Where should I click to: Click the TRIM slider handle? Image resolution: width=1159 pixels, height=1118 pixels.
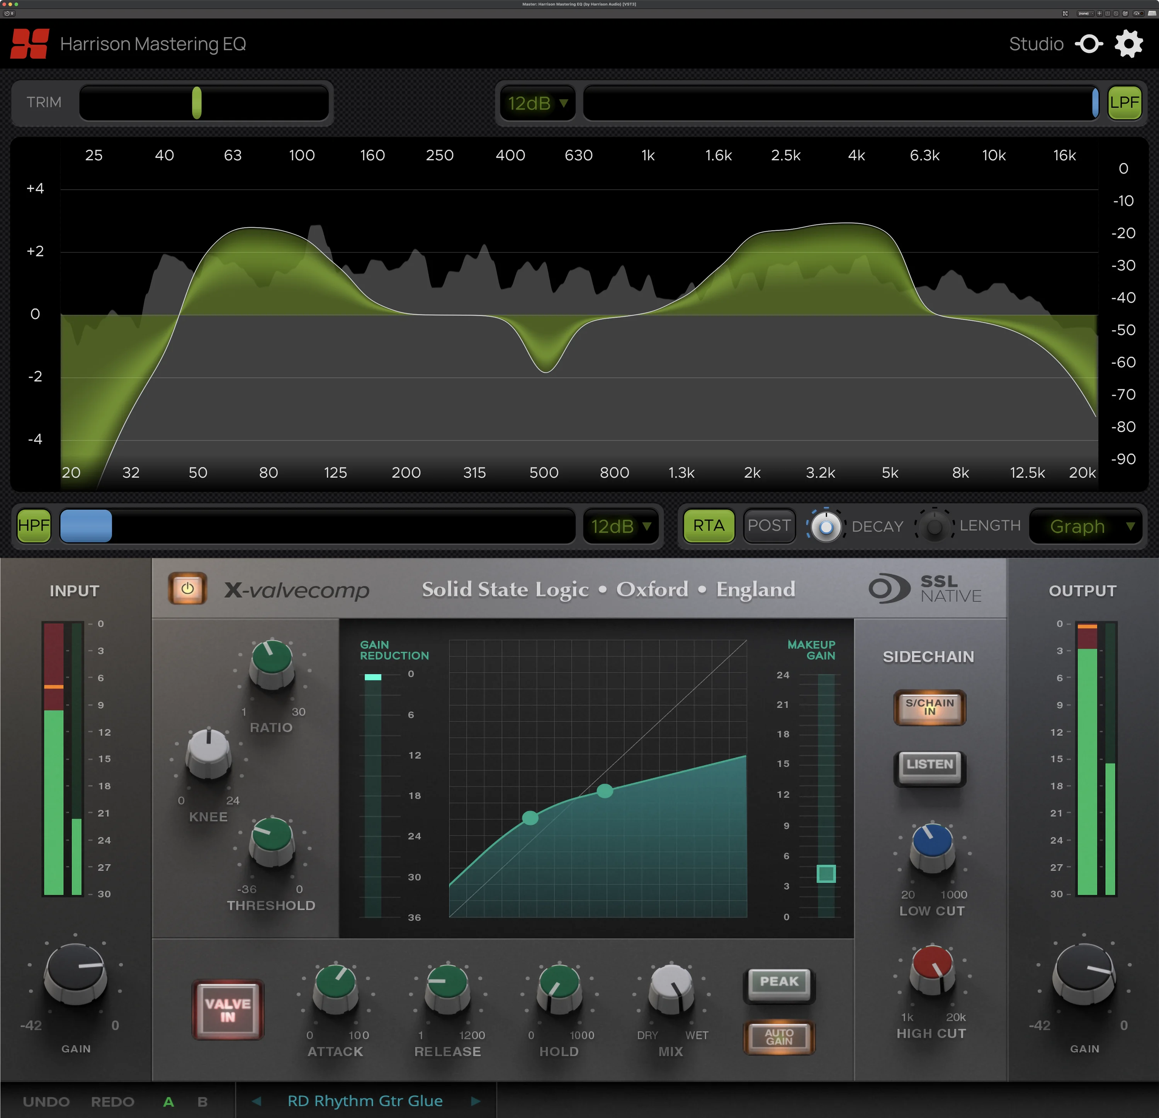[x=197, y=103]
